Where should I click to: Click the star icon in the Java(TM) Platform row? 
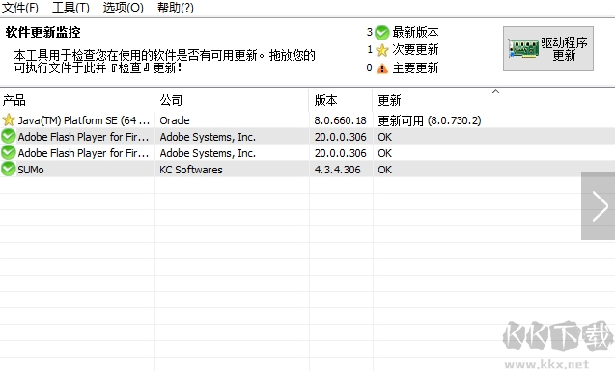tap(9, 120)
